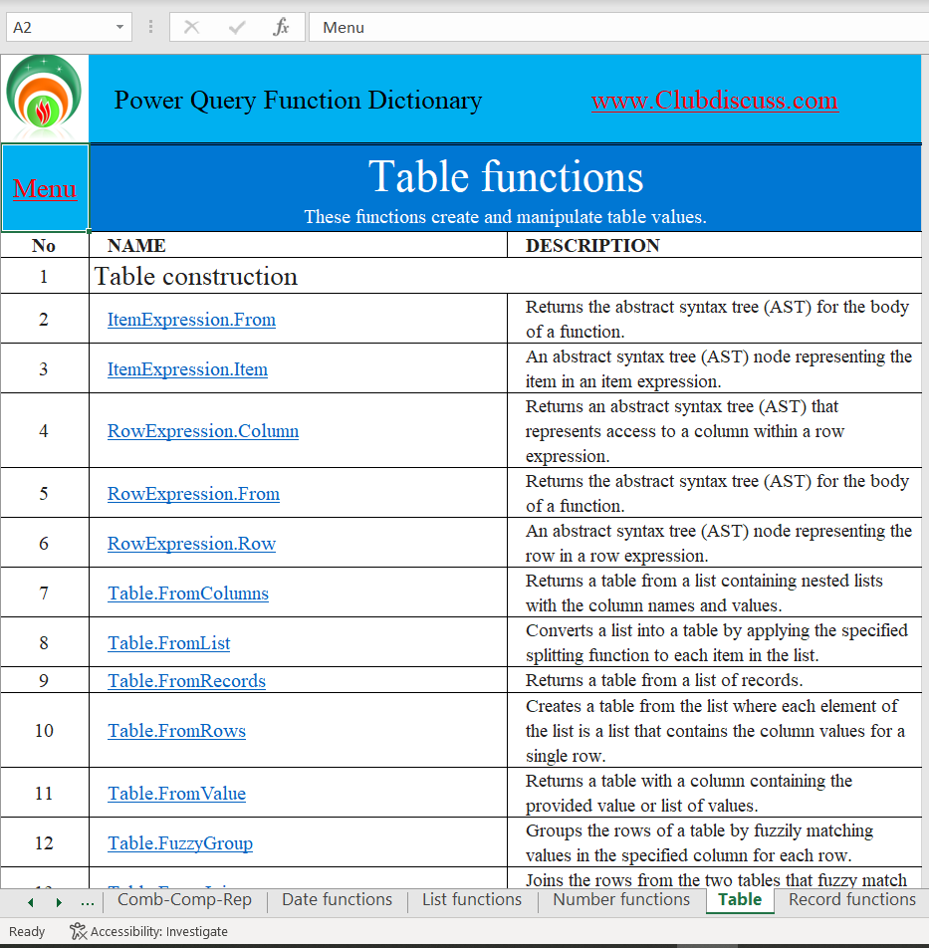Select the 'Table construction' heading cell
The height and width of the screenshot is (948, 929).
(x=505, y=276)
